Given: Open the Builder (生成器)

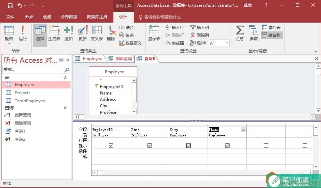Looking at the screenshot, I should coord(175,43).
